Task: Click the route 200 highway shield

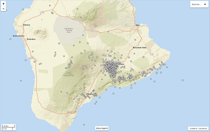Action: coord(92,31)
